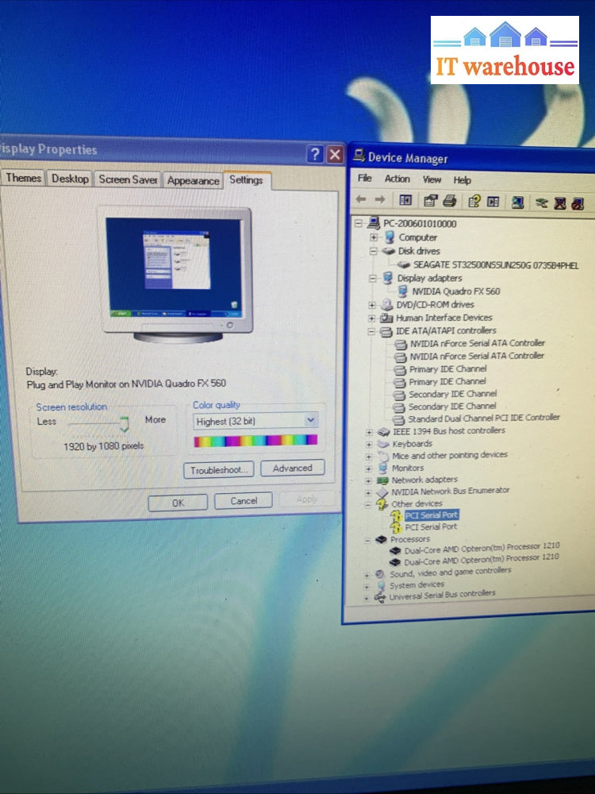Image resolution: width=595 pixels, height=794 pixels.
Task: Collapse the PC-200601010000 root node
Action: (359, 223)
